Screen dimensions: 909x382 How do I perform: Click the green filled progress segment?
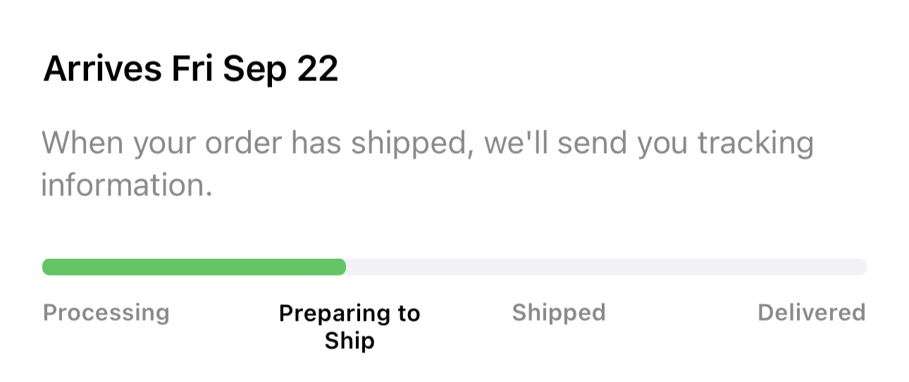tap(194, 267)
